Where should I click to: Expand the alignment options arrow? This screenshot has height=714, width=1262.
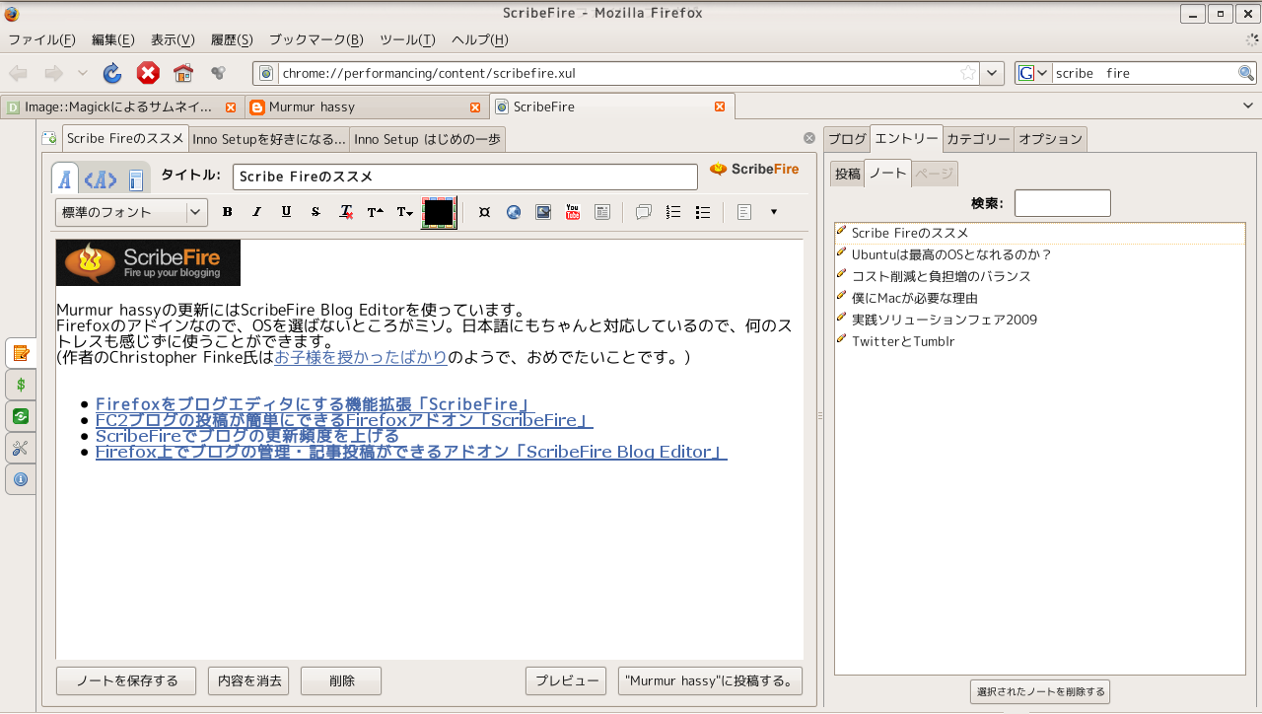pyautogui.click(x=774, y=212)
